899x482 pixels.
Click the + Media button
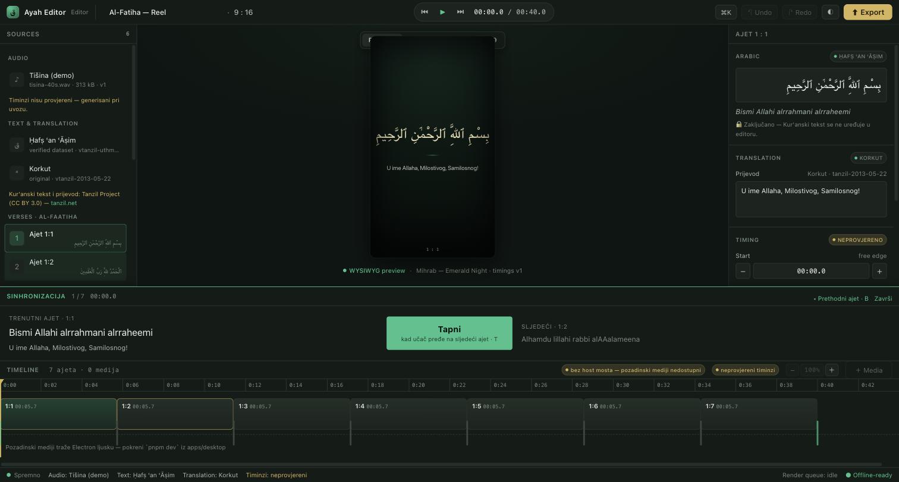pyautogui.click(x=869, y=370)
